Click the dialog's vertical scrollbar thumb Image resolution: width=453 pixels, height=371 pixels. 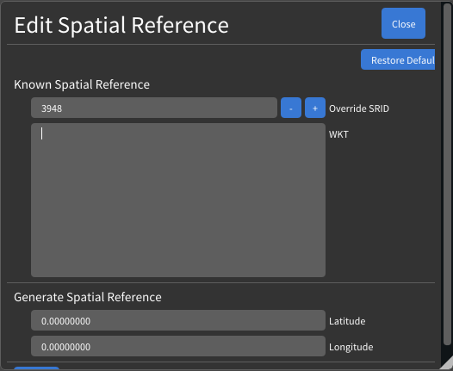[x=447, y=173]
